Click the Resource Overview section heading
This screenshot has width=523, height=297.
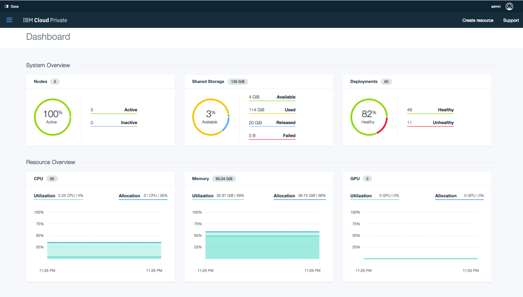pos(51,162)
